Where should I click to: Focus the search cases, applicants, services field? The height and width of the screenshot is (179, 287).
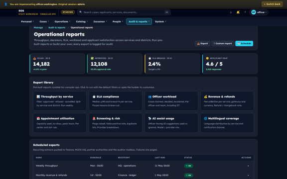point(124,12)
